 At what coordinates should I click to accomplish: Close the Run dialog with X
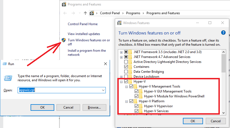[x=105, y=64]
